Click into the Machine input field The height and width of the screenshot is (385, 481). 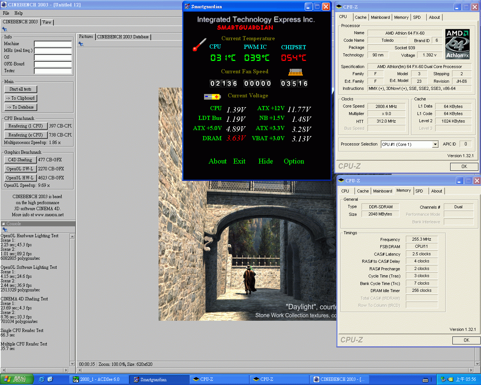53,44
